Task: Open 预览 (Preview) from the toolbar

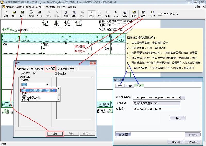Action: 31,14
